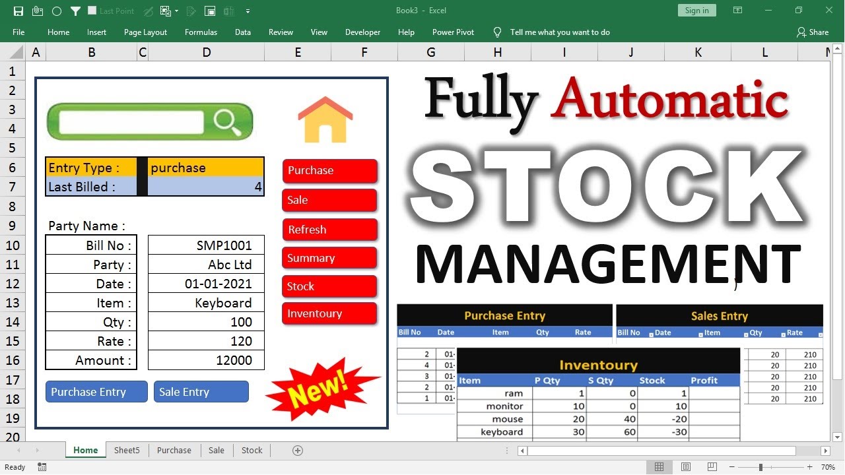The image size is (845, 475).
Task: Click the white search input box
Action: 131,122
